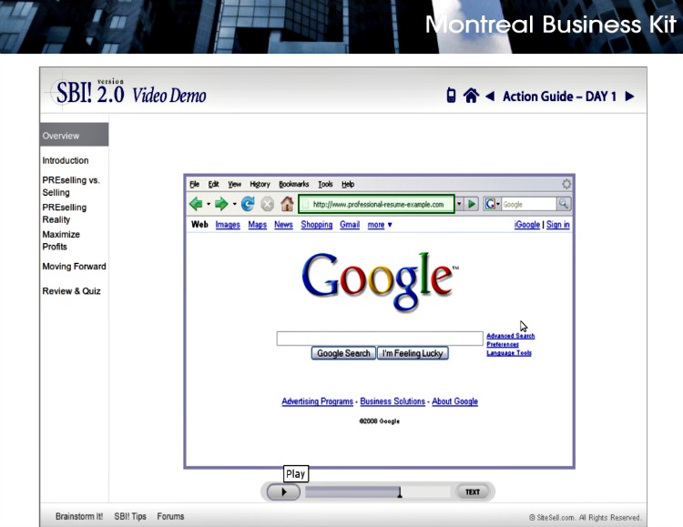Viewport: 683px width, 527px height.
Task: Open Language Tools link
Action: click(x=509, y=353)
